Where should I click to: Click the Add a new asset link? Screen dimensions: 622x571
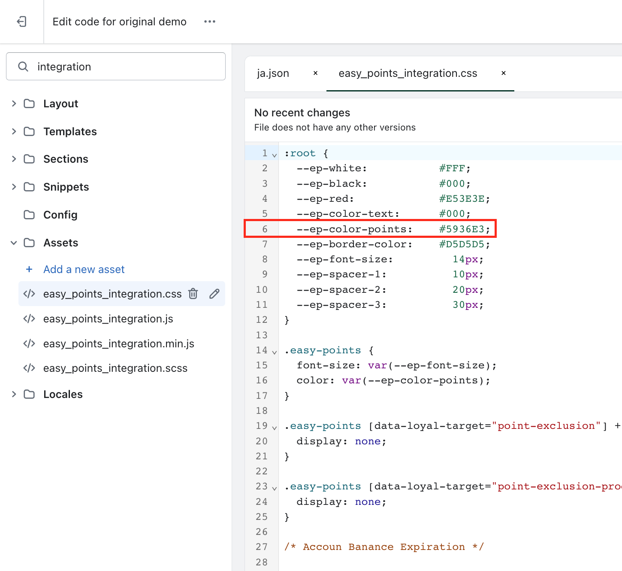pyautogui.click(x=84, y=269)
